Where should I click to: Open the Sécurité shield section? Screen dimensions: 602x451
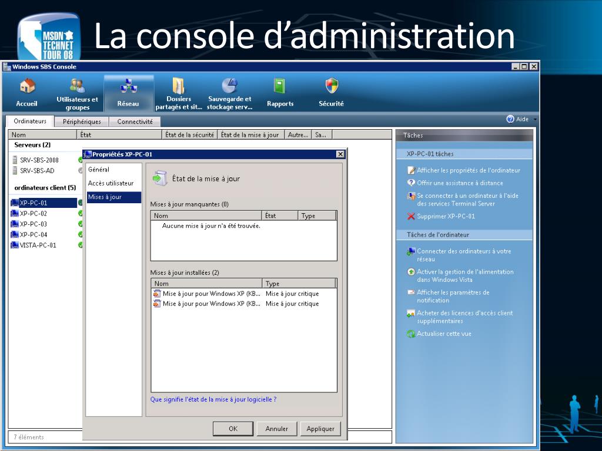(332, 92)
